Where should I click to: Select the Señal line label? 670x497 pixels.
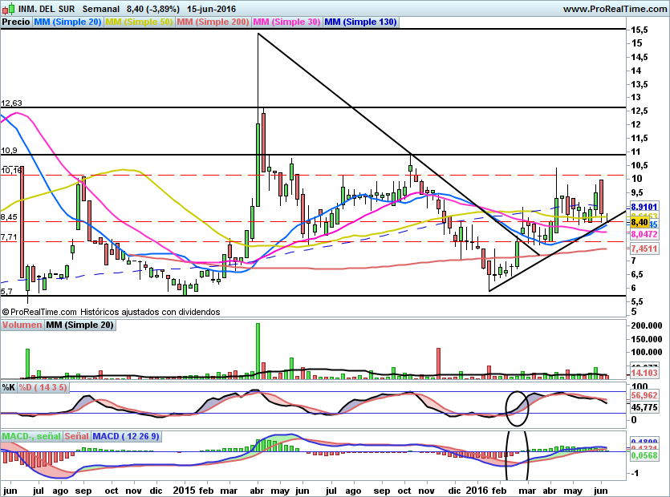tap(76, 436)
